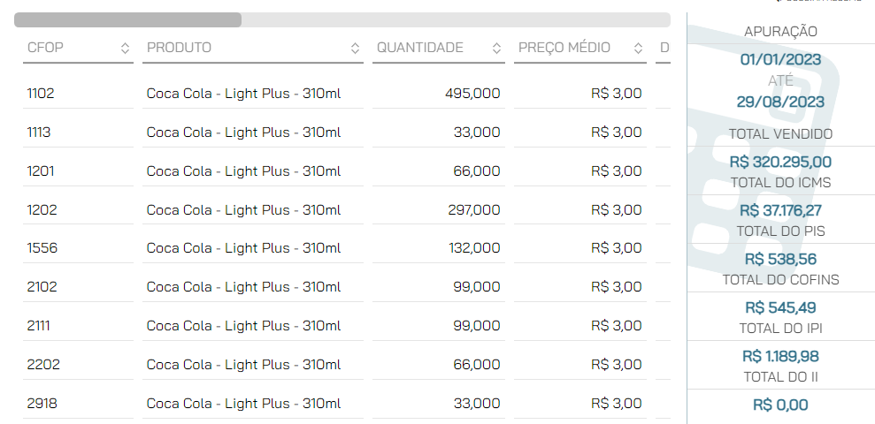The width and height of the screenshot is (875, 424).
Task: Click the PRODUTO column header label
Action: tap(179, 48)
